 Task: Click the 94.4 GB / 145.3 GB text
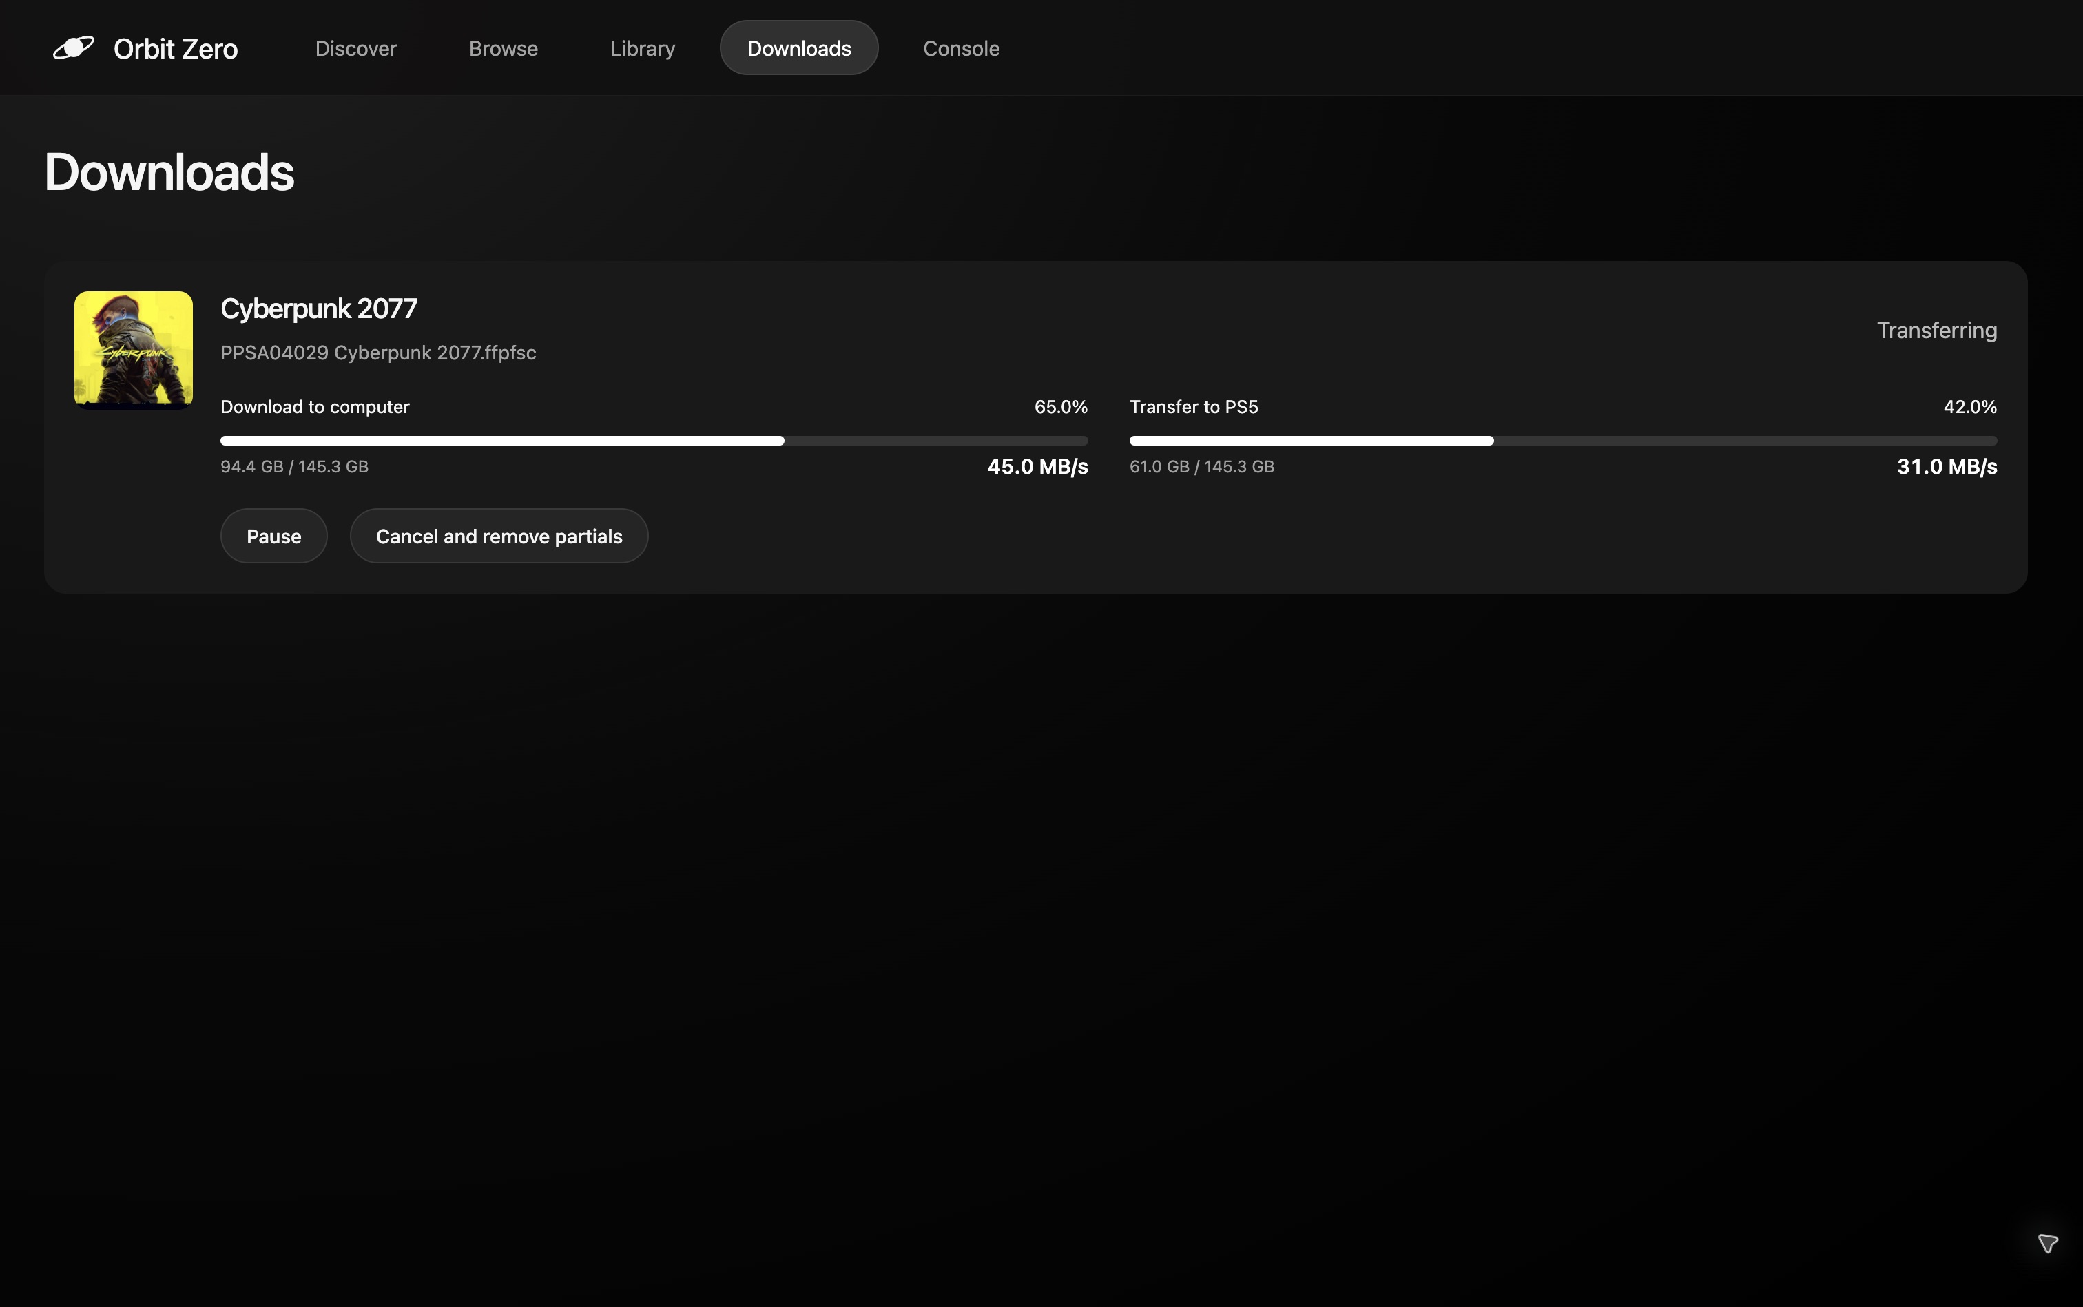pyautogui.click(x=294, y=467)
